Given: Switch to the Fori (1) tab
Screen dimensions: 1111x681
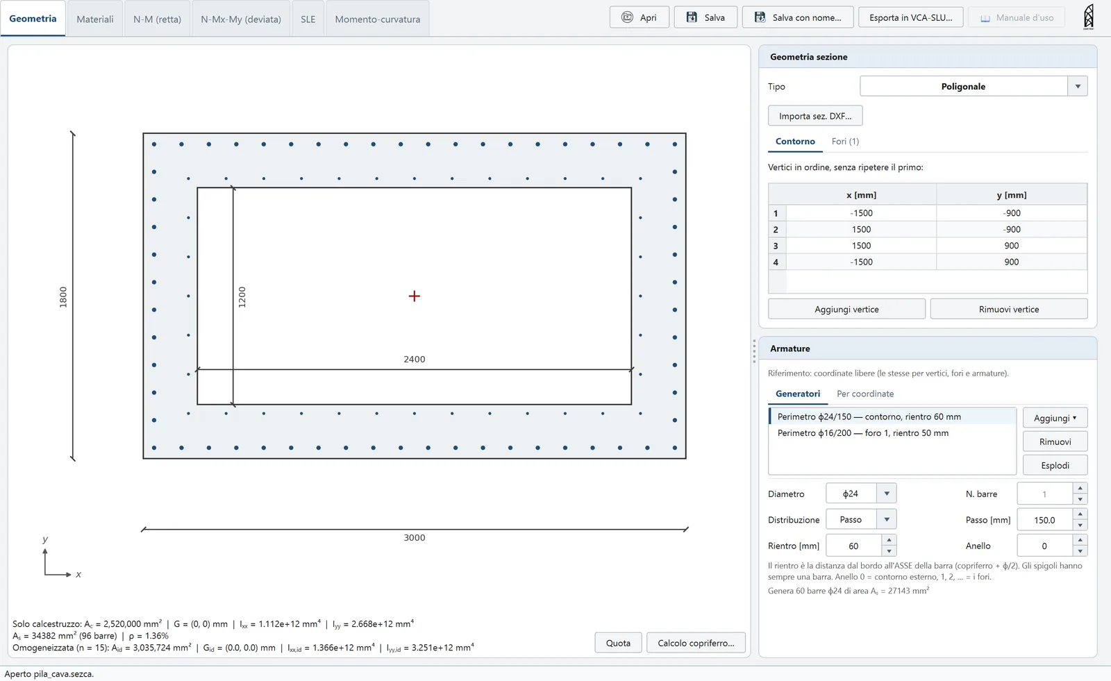Looking at the screenshot, I should 845,142.
